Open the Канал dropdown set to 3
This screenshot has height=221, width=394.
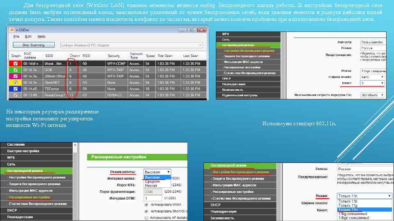click(x=372, y=83)
